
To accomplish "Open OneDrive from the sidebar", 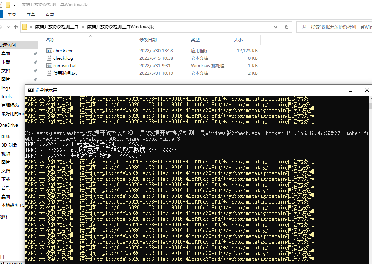I will [9, 125].
